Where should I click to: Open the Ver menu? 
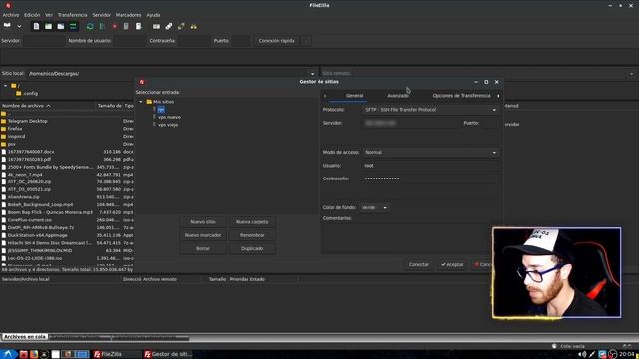49,15
